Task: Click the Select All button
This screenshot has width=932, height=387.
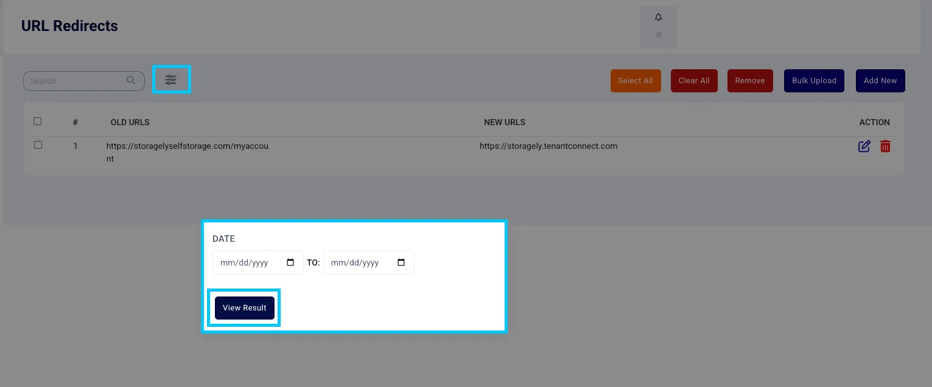Action: click(x=636, y=81)
